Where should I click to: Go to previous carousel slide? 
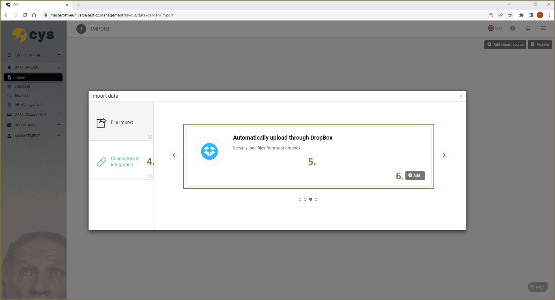coord(174,155)
